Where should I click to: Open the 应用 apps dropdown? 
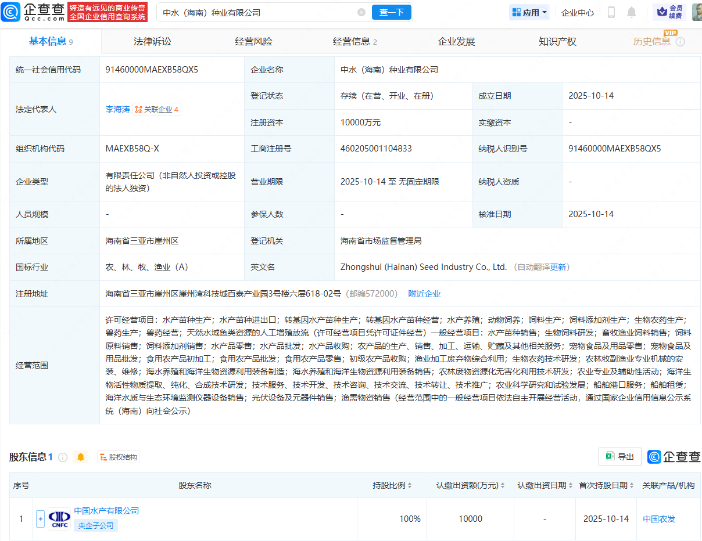[529, 12]
